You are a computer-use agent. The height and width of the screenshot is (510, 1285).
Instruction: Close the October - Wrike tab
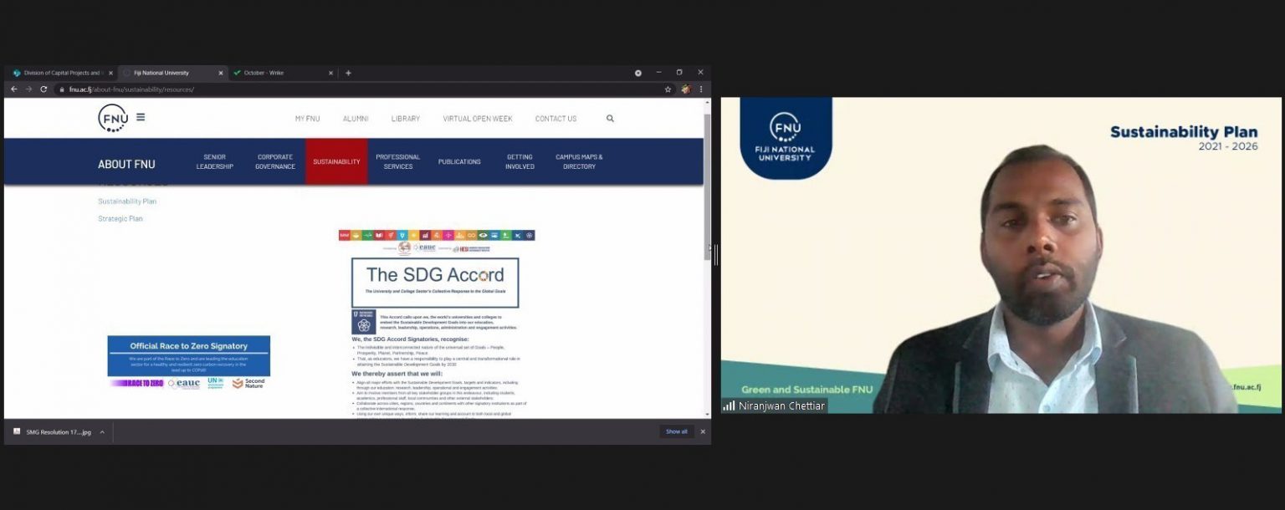(x=330, y=73)
